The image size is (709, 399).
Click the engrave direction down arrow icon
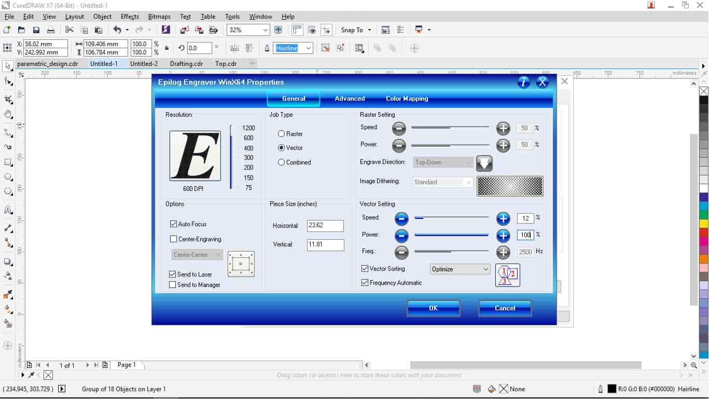coord(484,163)
